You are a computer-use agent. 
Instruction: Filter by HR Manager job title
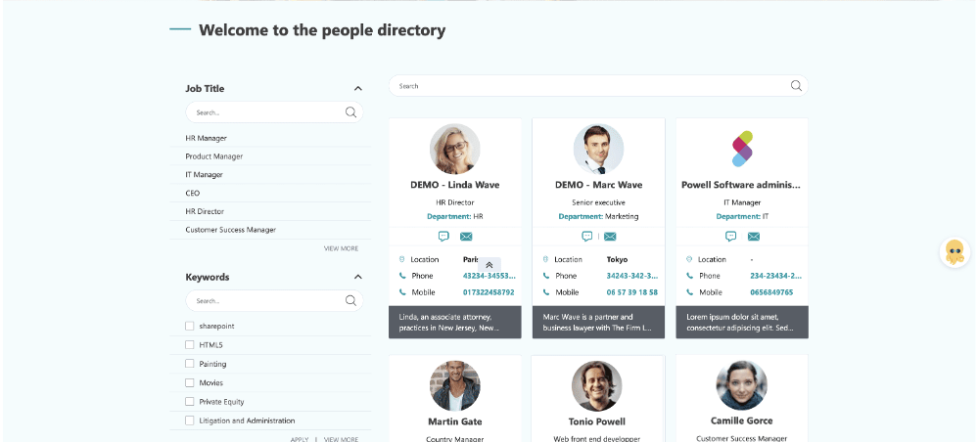click(207, 138)
